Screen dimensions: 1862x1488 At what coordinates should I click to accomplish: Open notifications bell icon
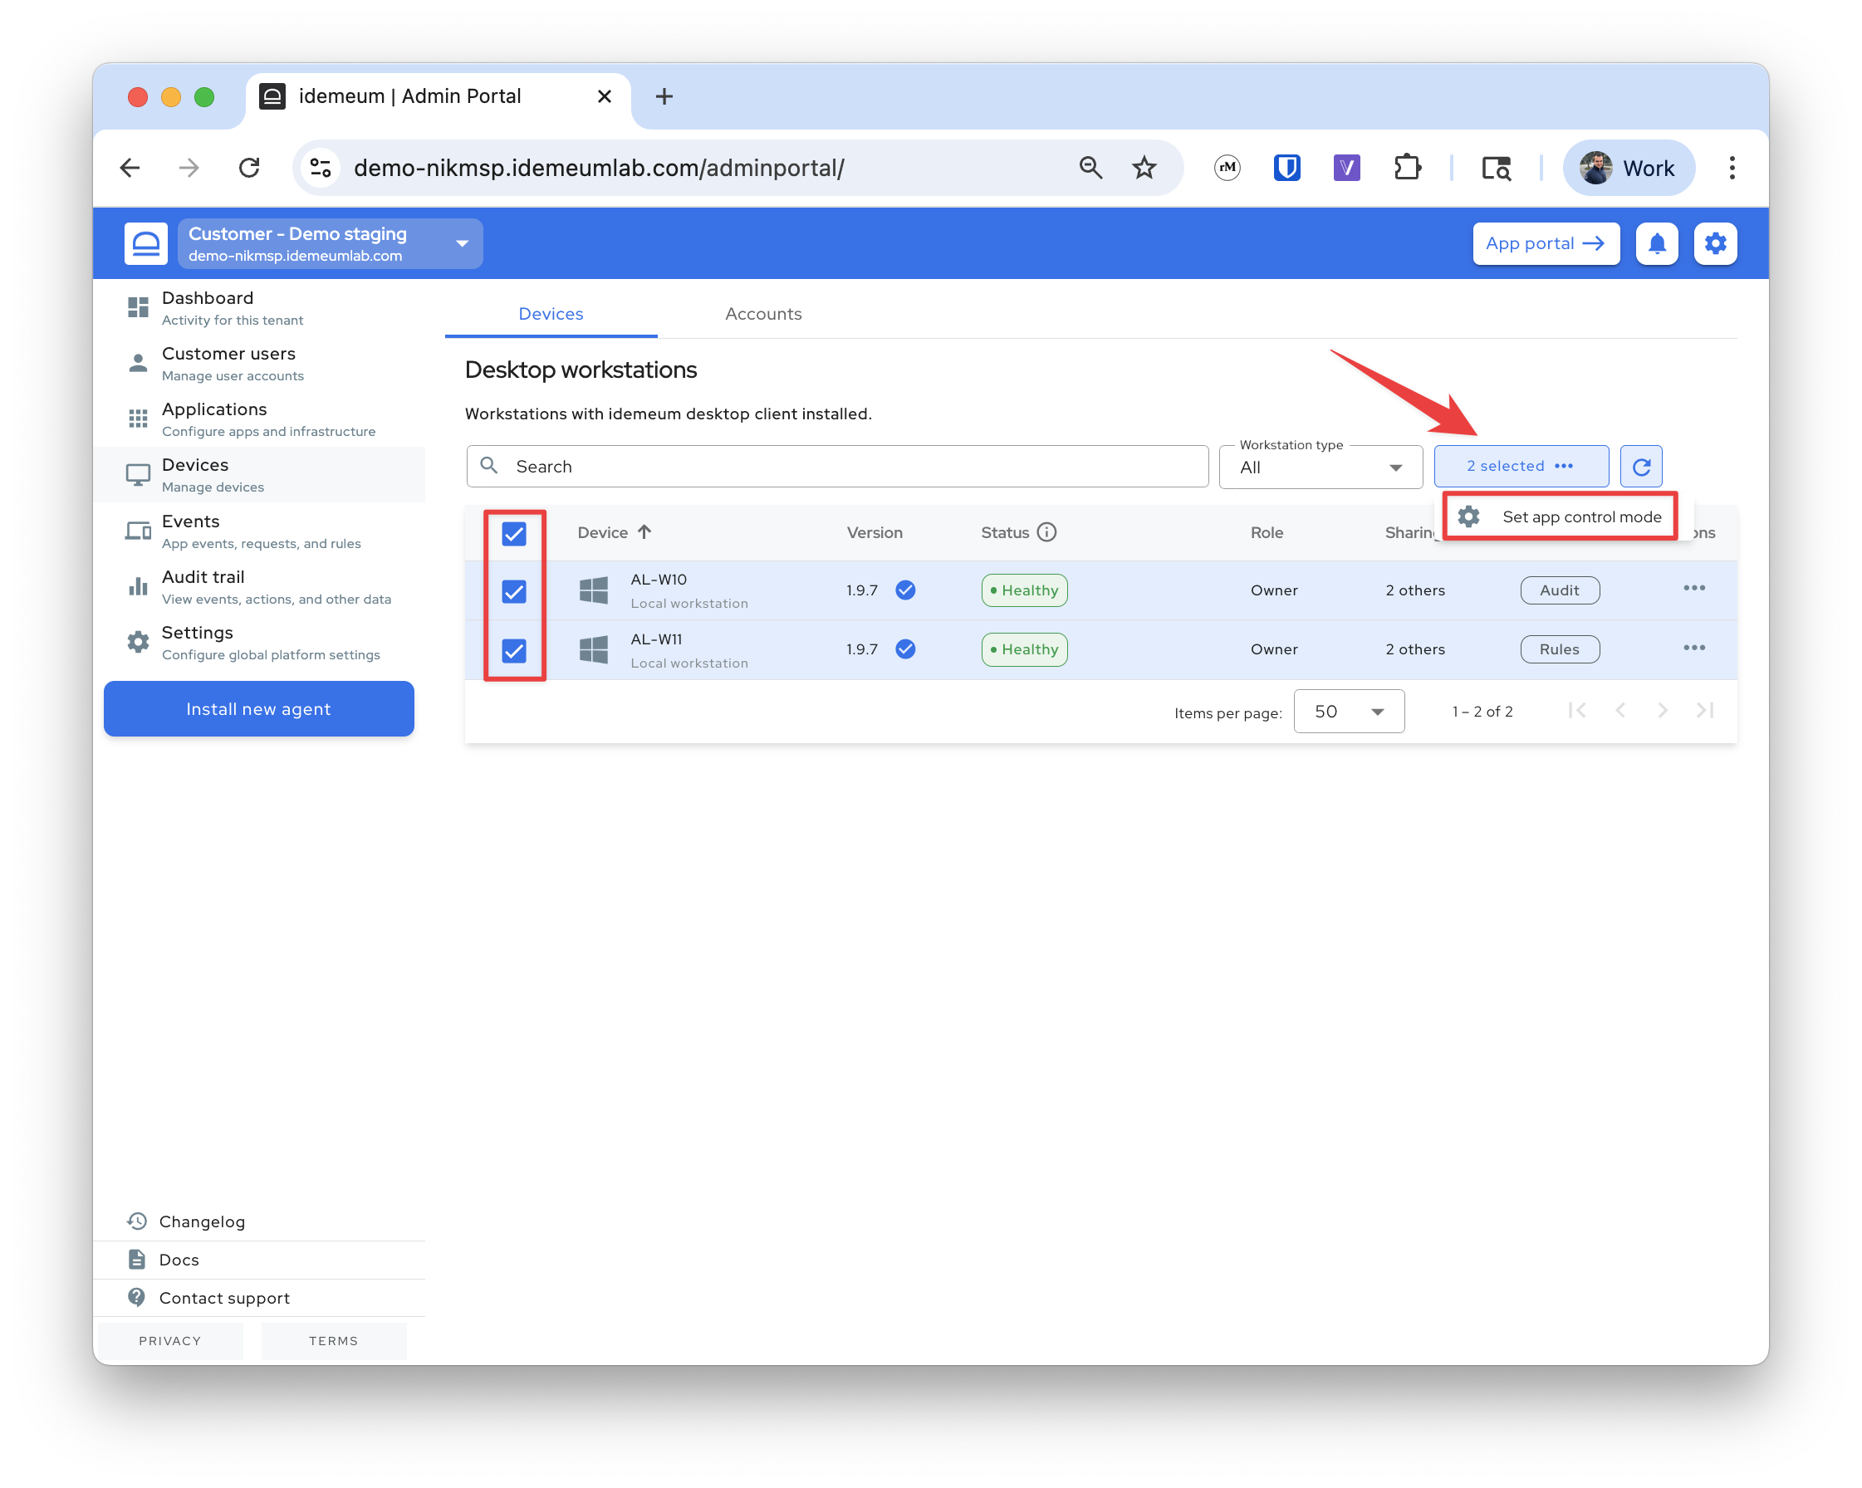(x=1657, y=243)
